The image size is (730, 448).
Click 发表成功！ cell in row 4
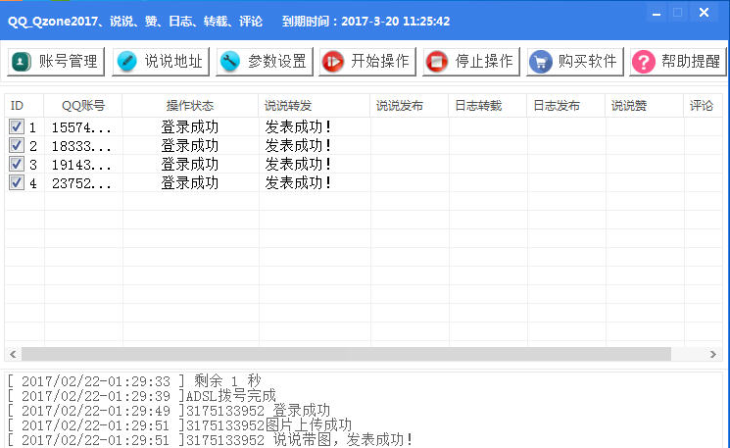click(x=298, y=182)
